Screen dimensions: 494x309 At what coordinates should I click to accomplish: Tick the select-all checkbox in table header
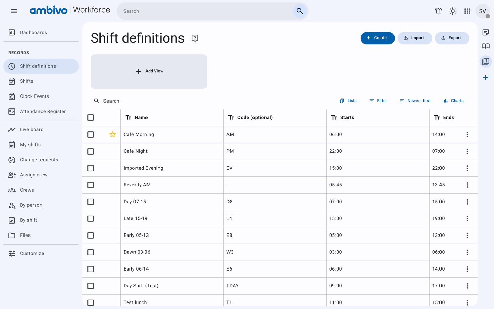tap(91, 117)
